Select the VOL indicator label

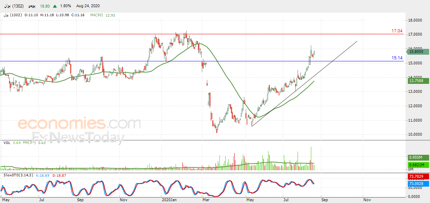click(6, 143)
